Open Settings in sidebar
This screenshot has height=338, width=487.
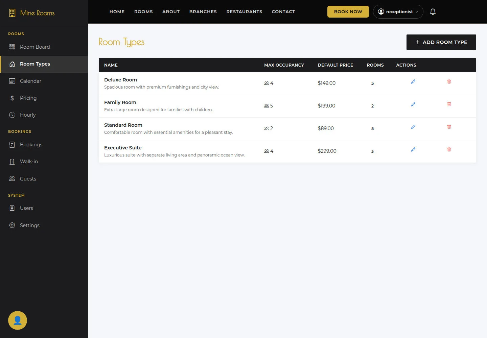pos(44,225)
